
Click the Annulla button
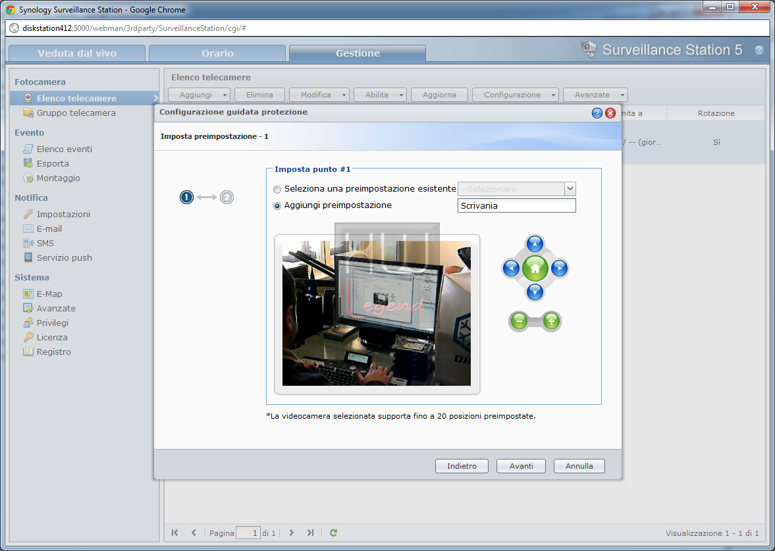click(x=579, y=466)
